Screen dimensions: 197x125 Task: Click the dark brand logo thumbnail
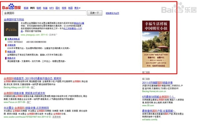pyautogui.click(x=11, y=29)
